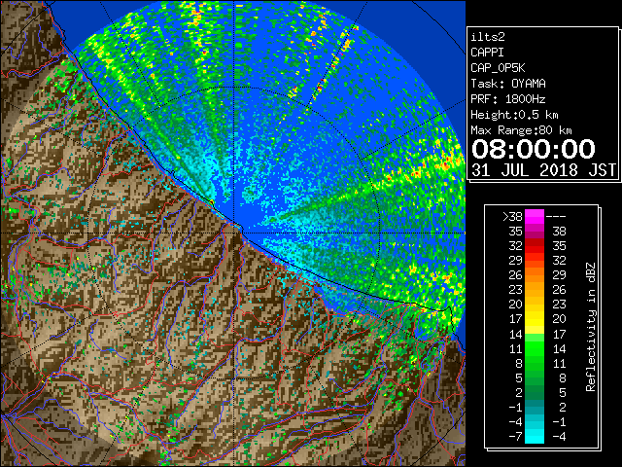Click the '08:00:00' timestamp
Screen dimensions: 622x467
click(534, 149)
